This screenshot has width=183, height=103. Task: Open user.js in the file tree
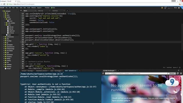pos(11,21)
